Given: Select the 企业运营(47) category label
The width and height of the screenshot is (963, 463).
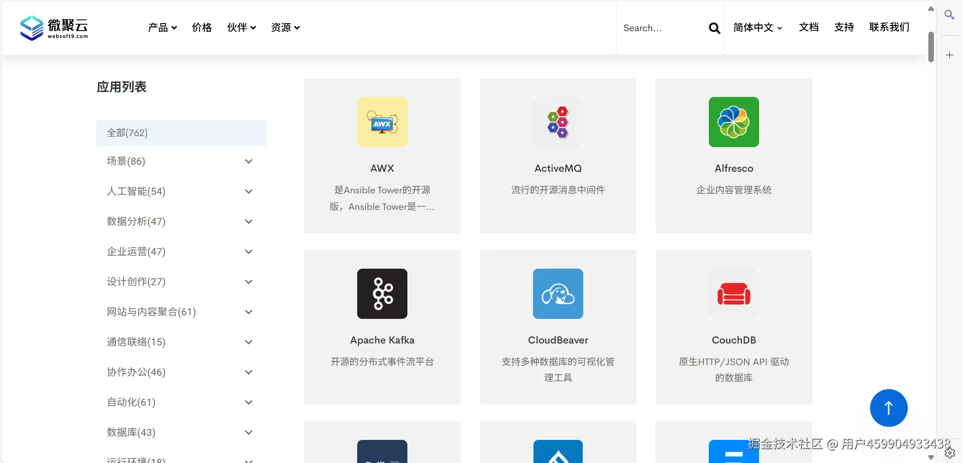Looking at the screenshot, I should 136,252.
